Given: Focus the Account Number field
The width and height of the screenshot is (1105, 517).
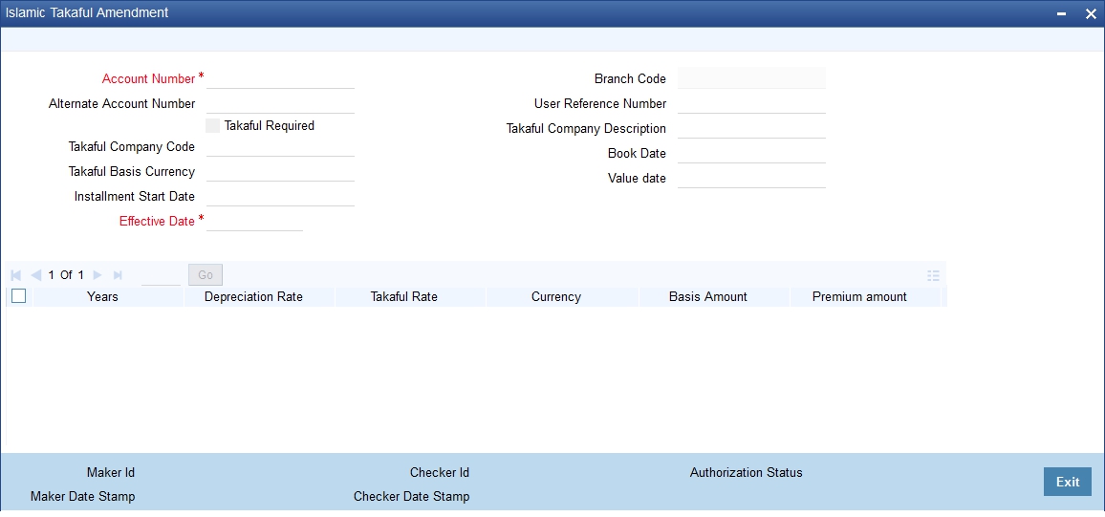Looking at the screenshot, I should (280, 78).
